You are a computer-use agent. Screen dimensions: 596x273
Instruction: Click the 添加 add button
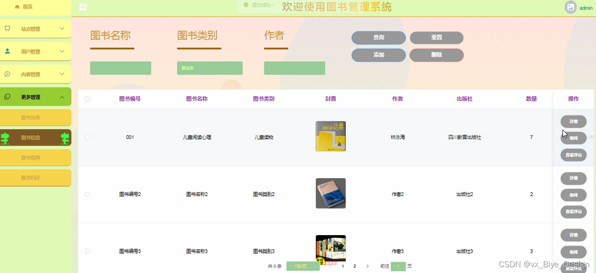tap(379, 55)
